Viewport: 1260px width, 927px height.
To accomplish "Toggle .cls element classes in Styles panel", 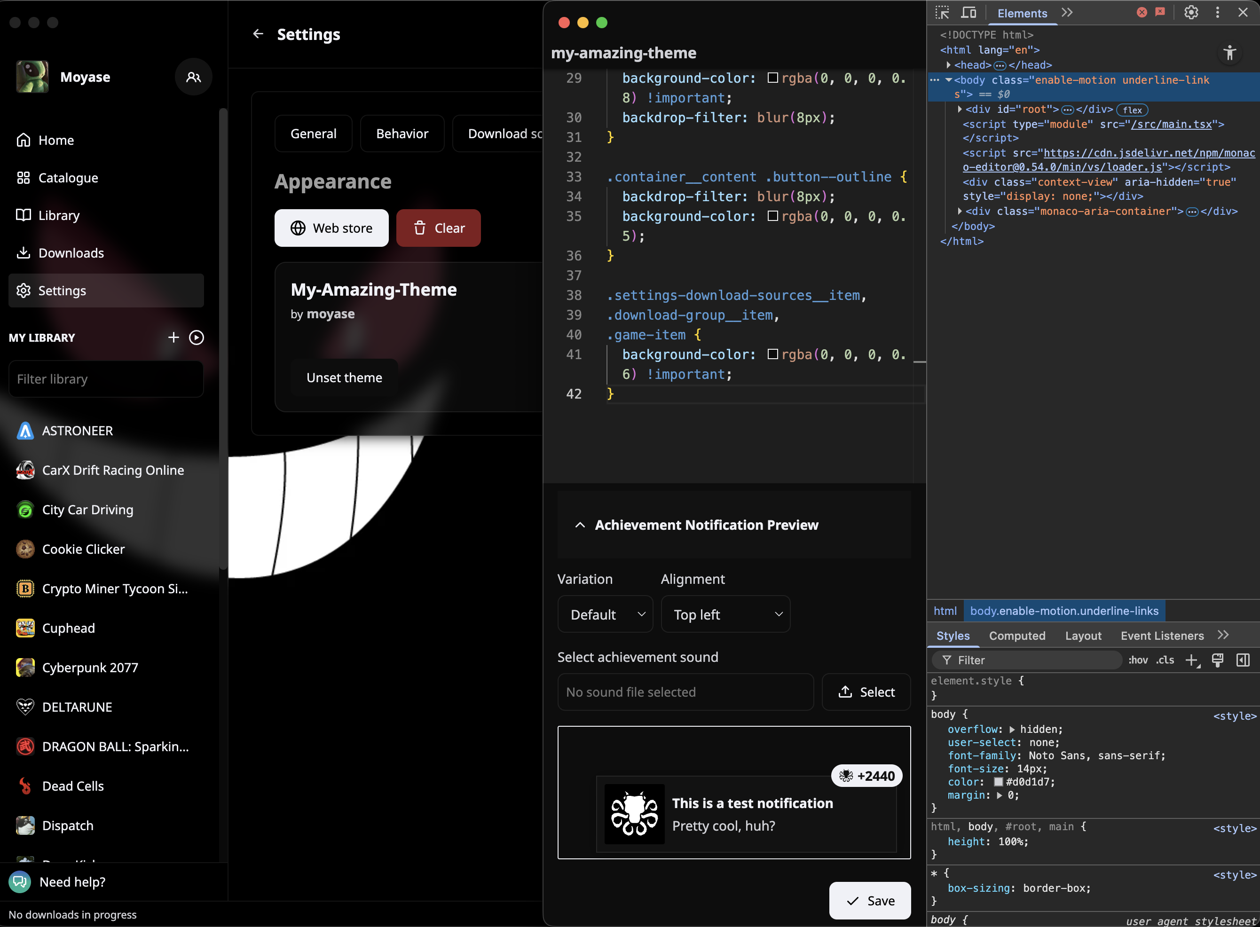I will pyautogui.click(x=1165, y=660).
